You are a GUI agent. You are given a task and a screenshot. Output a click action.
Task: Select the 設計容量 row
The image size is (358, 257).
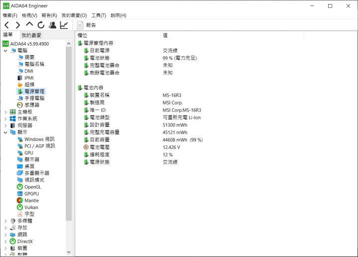click(x=136, y=125)
